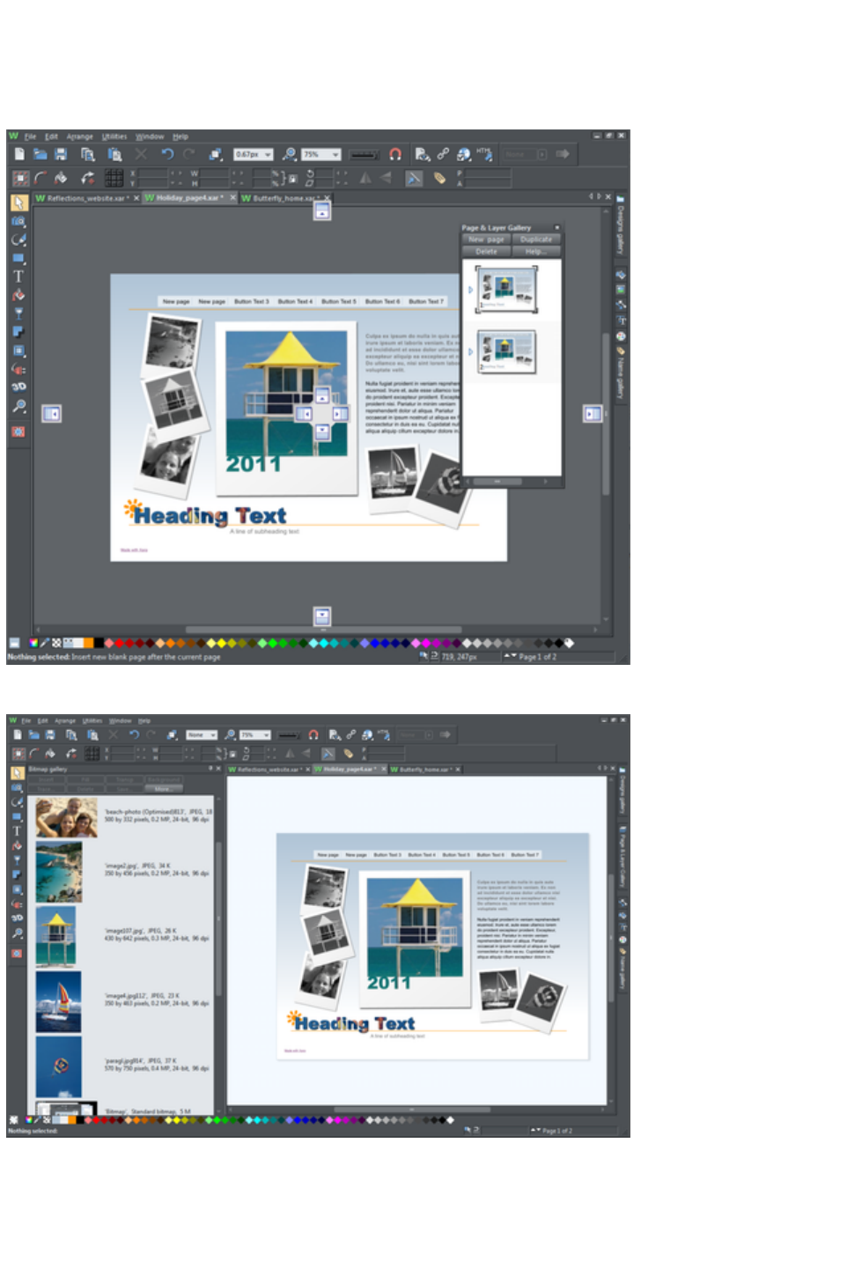Screen dimensions: 847x1283
Task: Click insert-page button below the canvas bottom edge
Action: pyautogui.click(x=322, y=616)
